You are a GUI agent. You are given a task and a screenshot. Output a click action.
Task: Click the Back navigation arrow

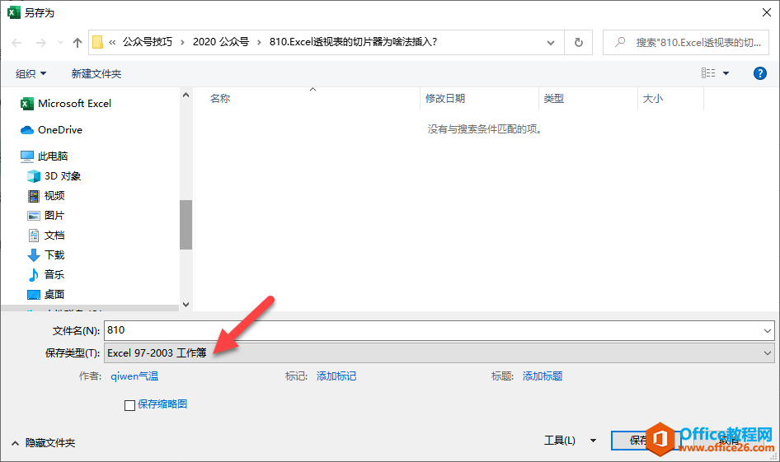(17, 43)
